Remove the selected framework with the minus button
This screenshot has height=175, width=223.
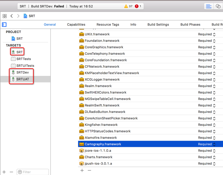click(x=89, y=170)
